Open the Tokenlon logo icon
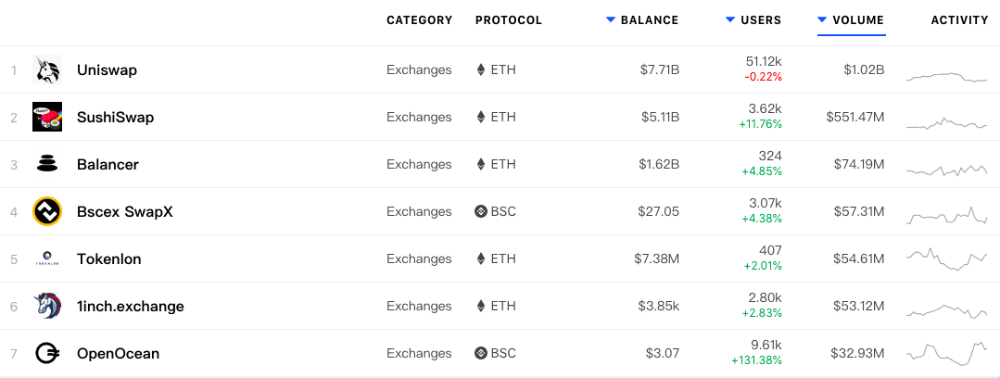 [x=47, y=258]
